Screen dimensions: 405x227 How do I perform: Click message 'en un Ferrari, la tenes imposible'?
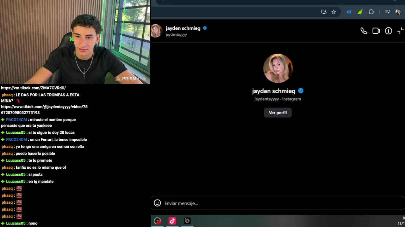point(58,140)
